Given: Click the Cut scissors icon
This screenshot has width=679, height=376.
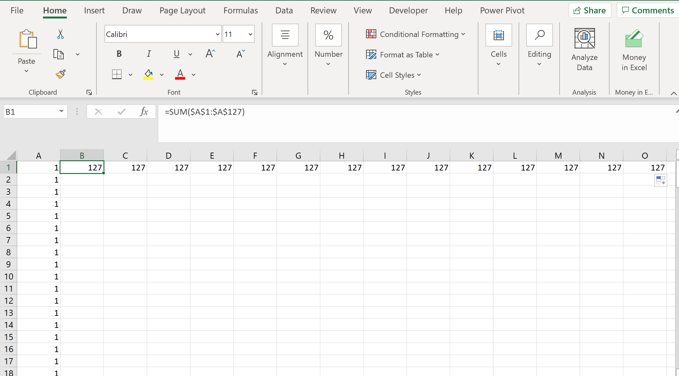Looking at the screenshot, I should tap(60, 34).
